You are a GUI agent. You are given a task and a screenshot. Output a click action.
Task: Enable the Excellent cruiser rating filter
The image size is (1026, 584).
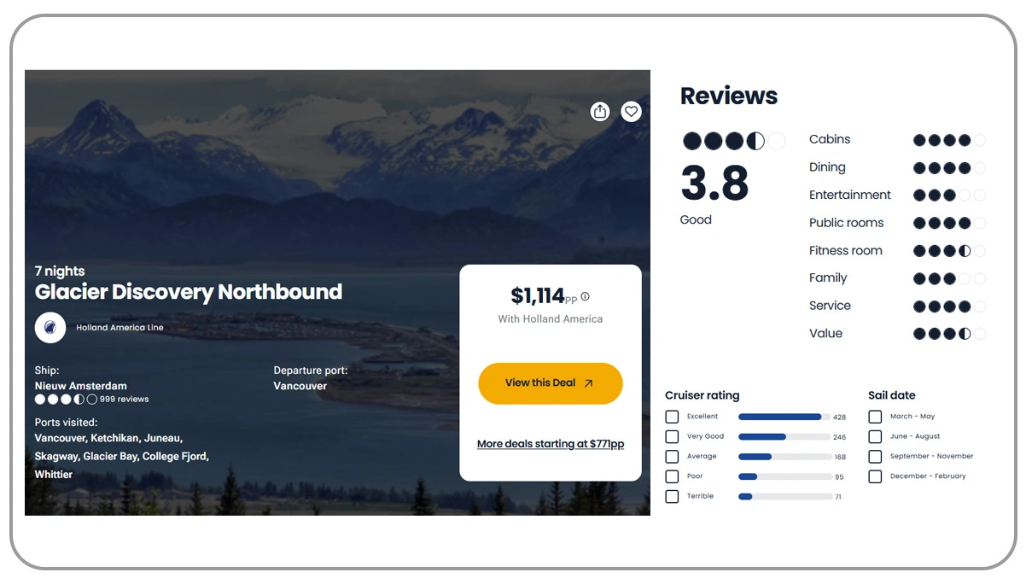672,416
